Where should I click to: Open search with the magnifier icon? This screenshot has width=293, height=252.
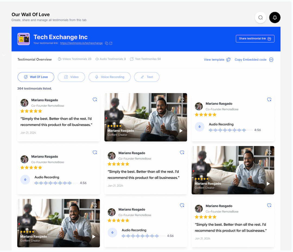point(260,18)
